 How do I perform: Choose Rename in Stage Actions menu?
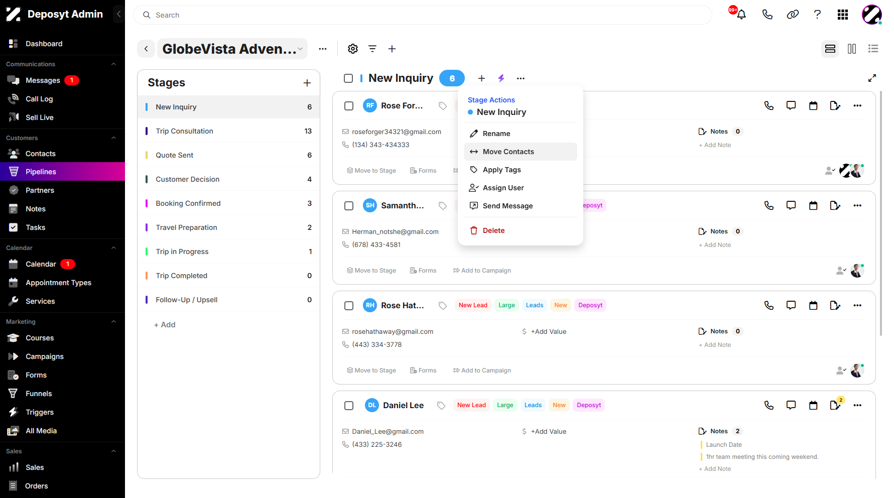tap(521, 134)
